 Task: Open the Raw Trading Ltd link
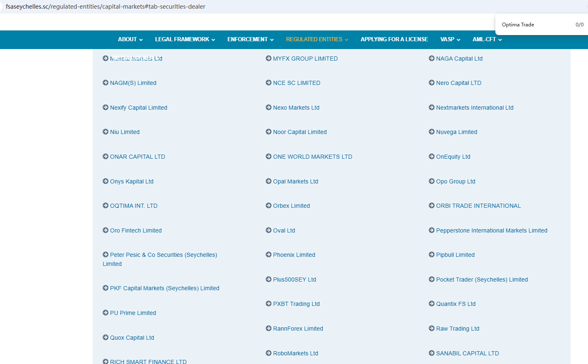(x=458, y=329)
